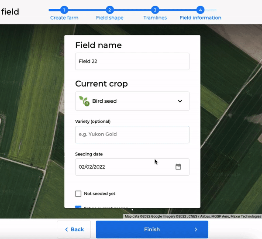Click step 4 circle in progress bar

200,10
